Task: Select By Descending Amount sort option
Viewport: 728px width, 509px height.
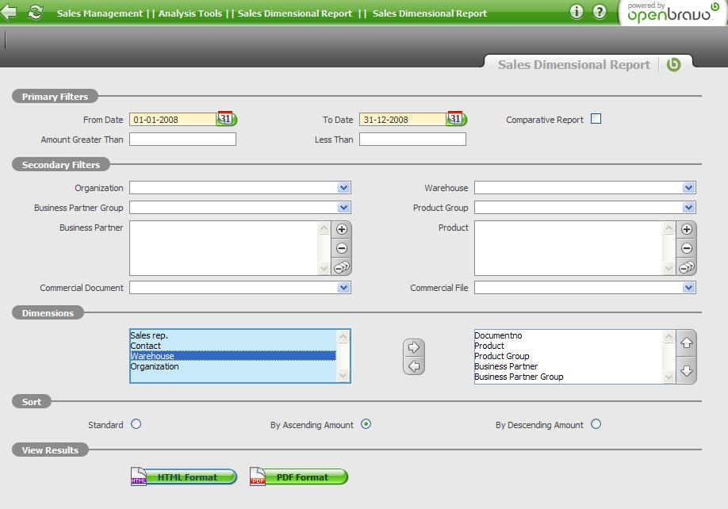Action: pyautogui.click(x=596, y=424)
